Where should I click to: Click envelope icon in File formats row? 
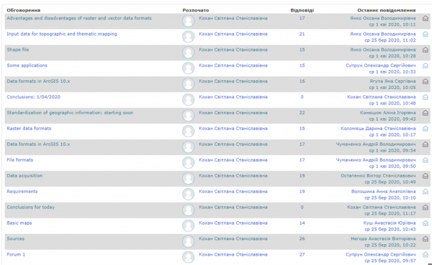425,160
